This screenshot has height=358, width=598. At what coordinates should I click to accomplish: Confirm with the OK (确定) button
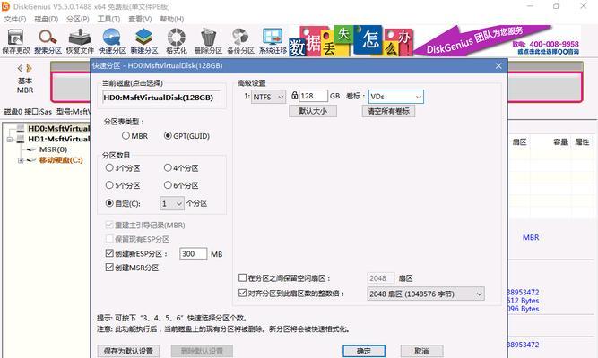(364, 351)
